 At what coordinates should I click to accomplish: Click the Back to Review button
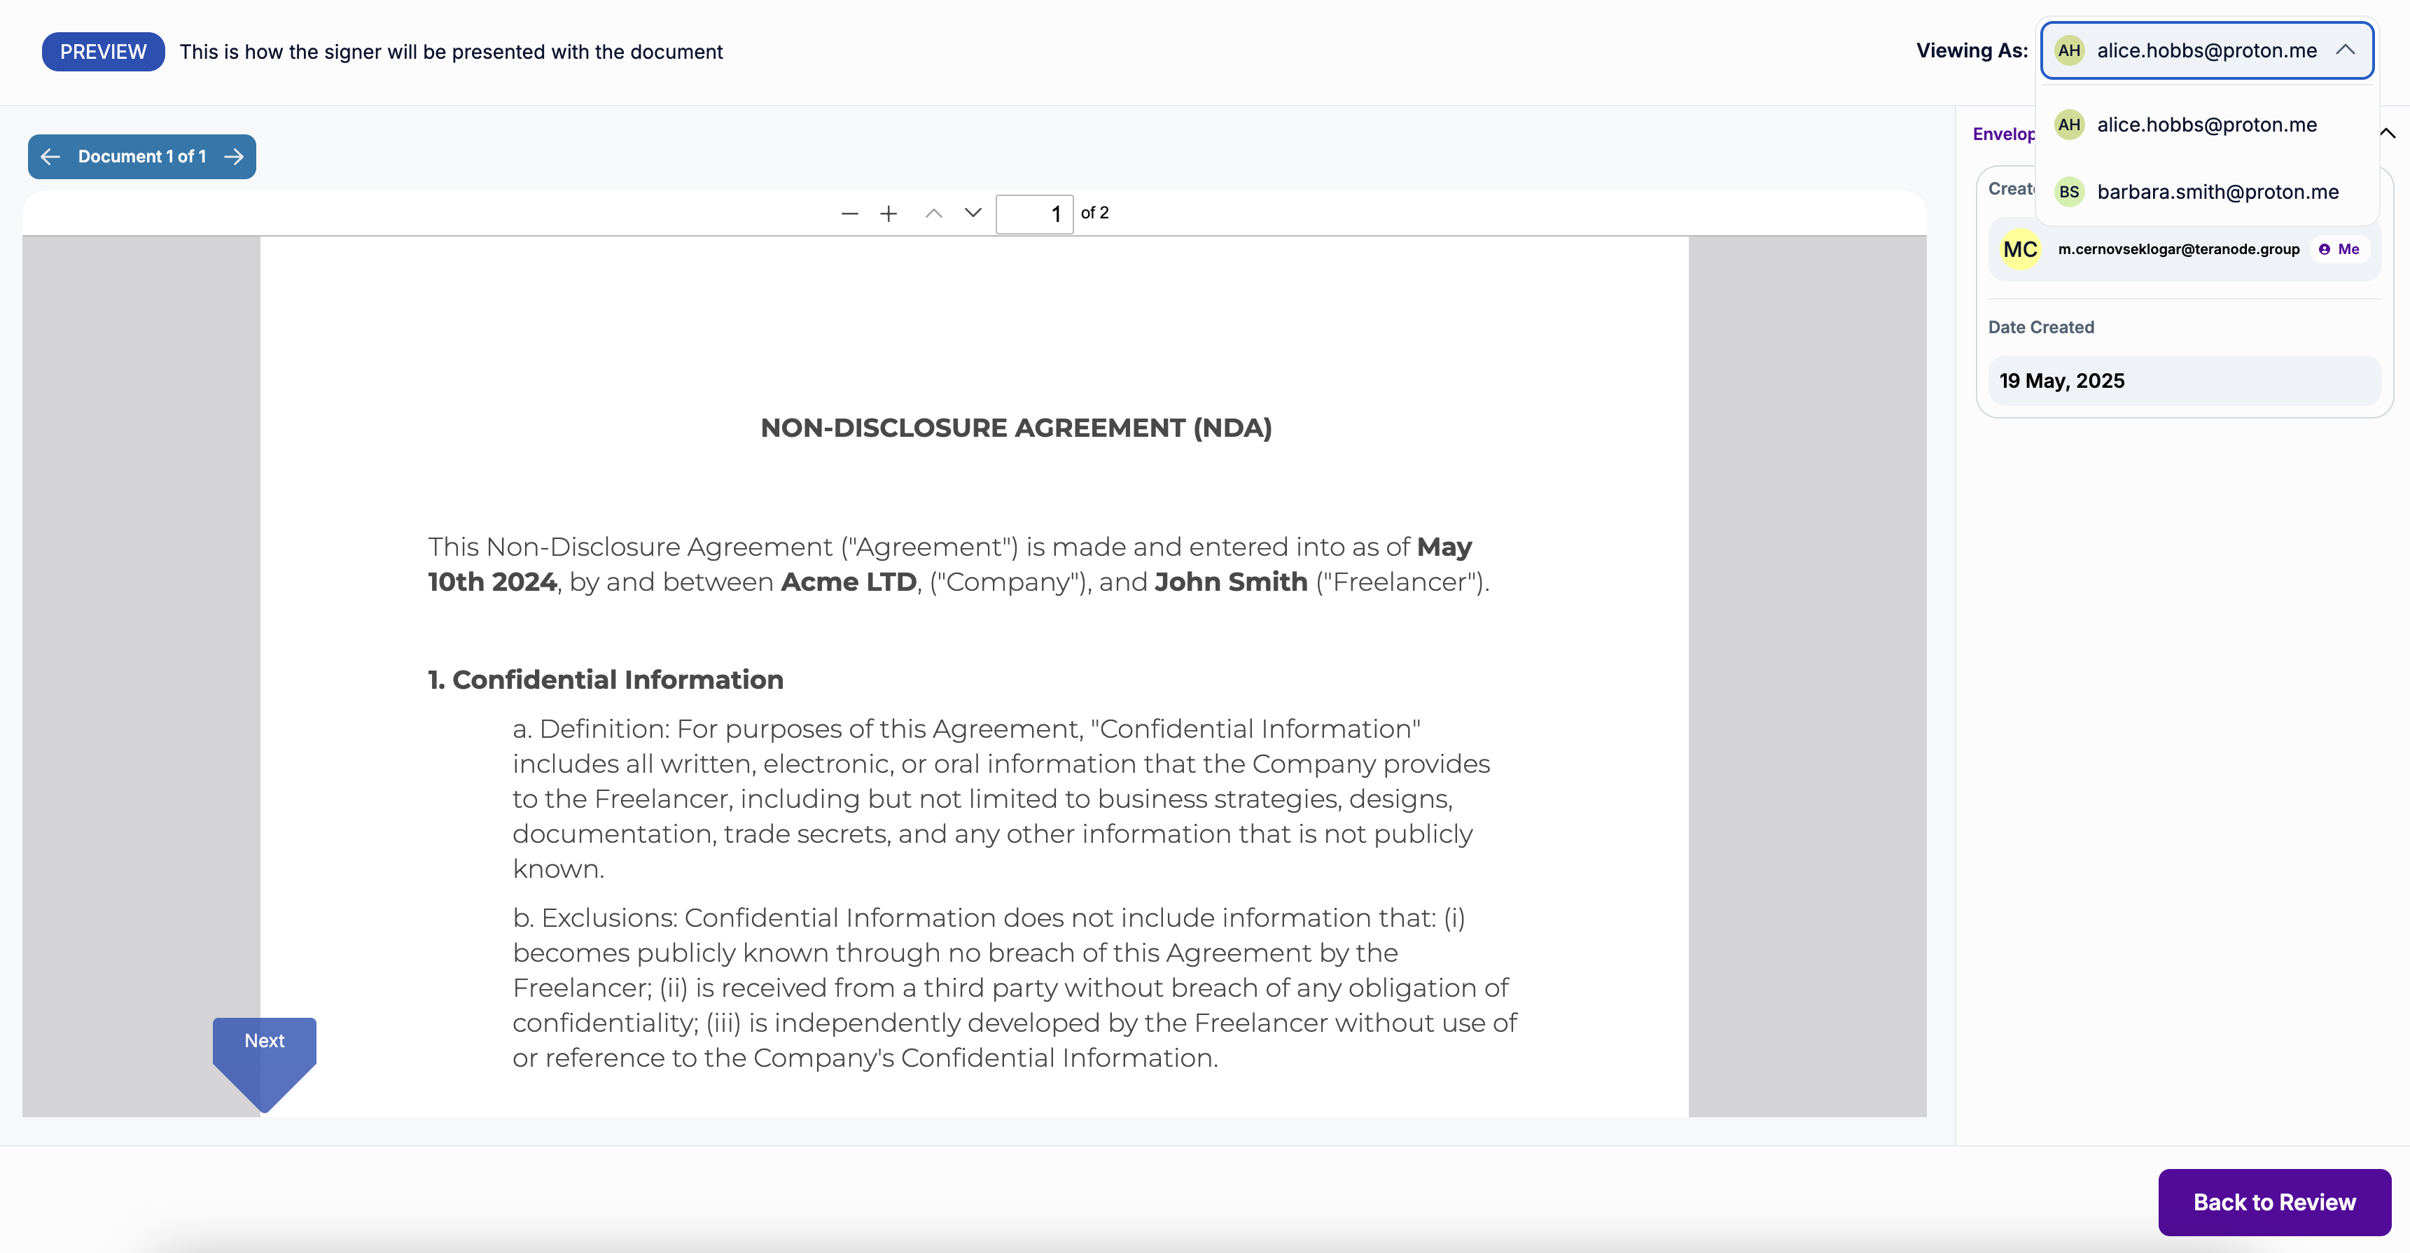click(x=2273, y=1202)
